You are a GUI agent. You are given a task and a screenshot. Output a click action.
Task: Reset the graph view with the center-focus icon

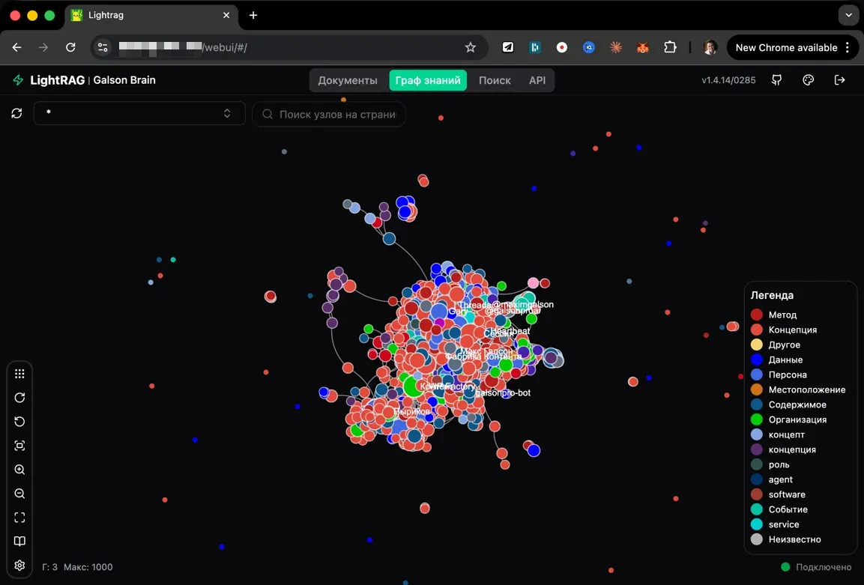point(20,446)
